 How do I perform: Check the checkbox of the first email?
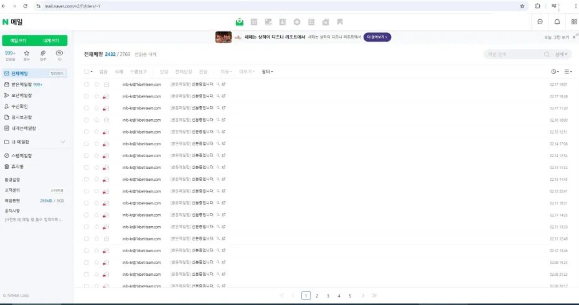[87, 84]
